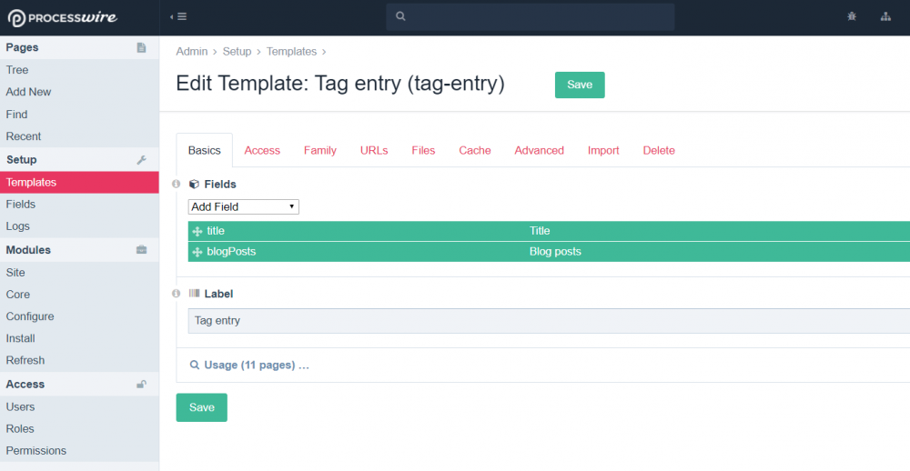Switch to the Access tab

pyautogui.click(x=262, y=150)
